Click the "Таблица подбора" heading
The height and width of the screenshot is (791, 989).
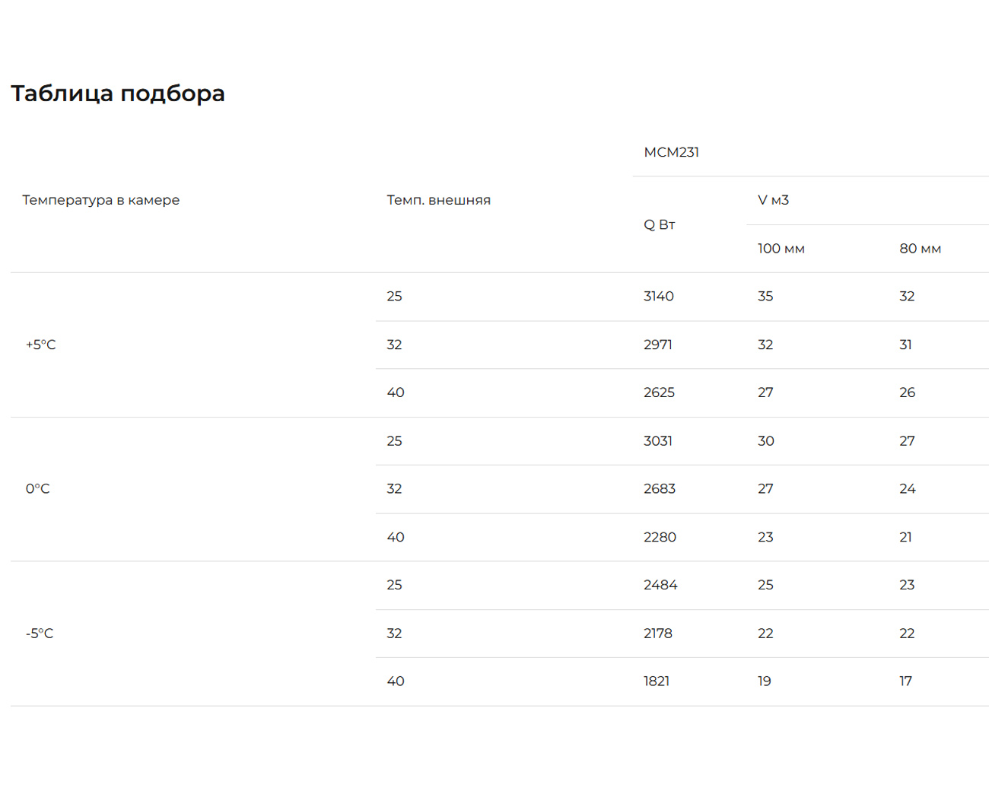(x=118, y=94)
